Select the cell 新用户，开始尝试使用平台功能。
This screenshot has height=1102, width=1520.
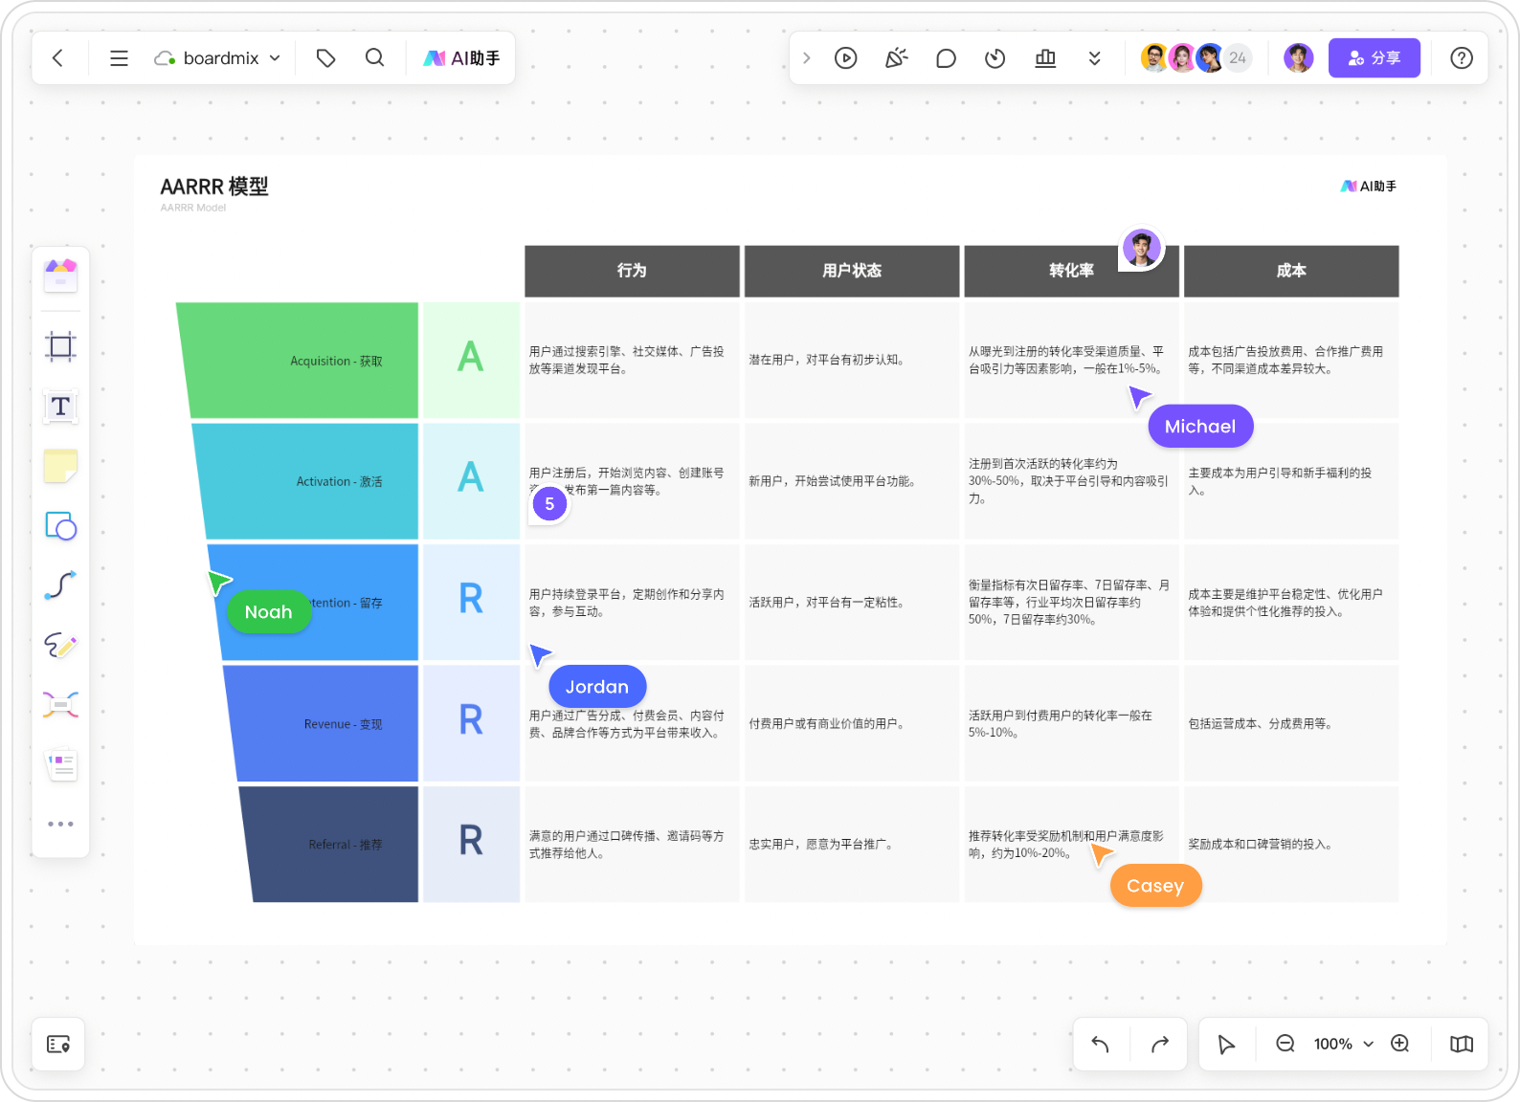[852, 481]
